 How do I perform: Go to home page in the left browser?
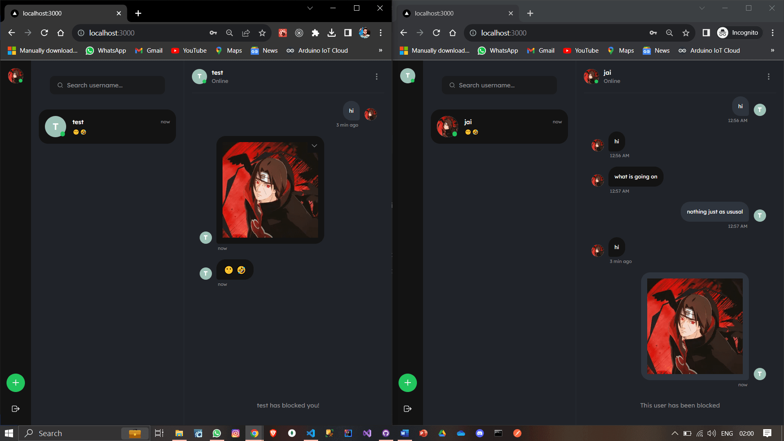coord(61,33)
